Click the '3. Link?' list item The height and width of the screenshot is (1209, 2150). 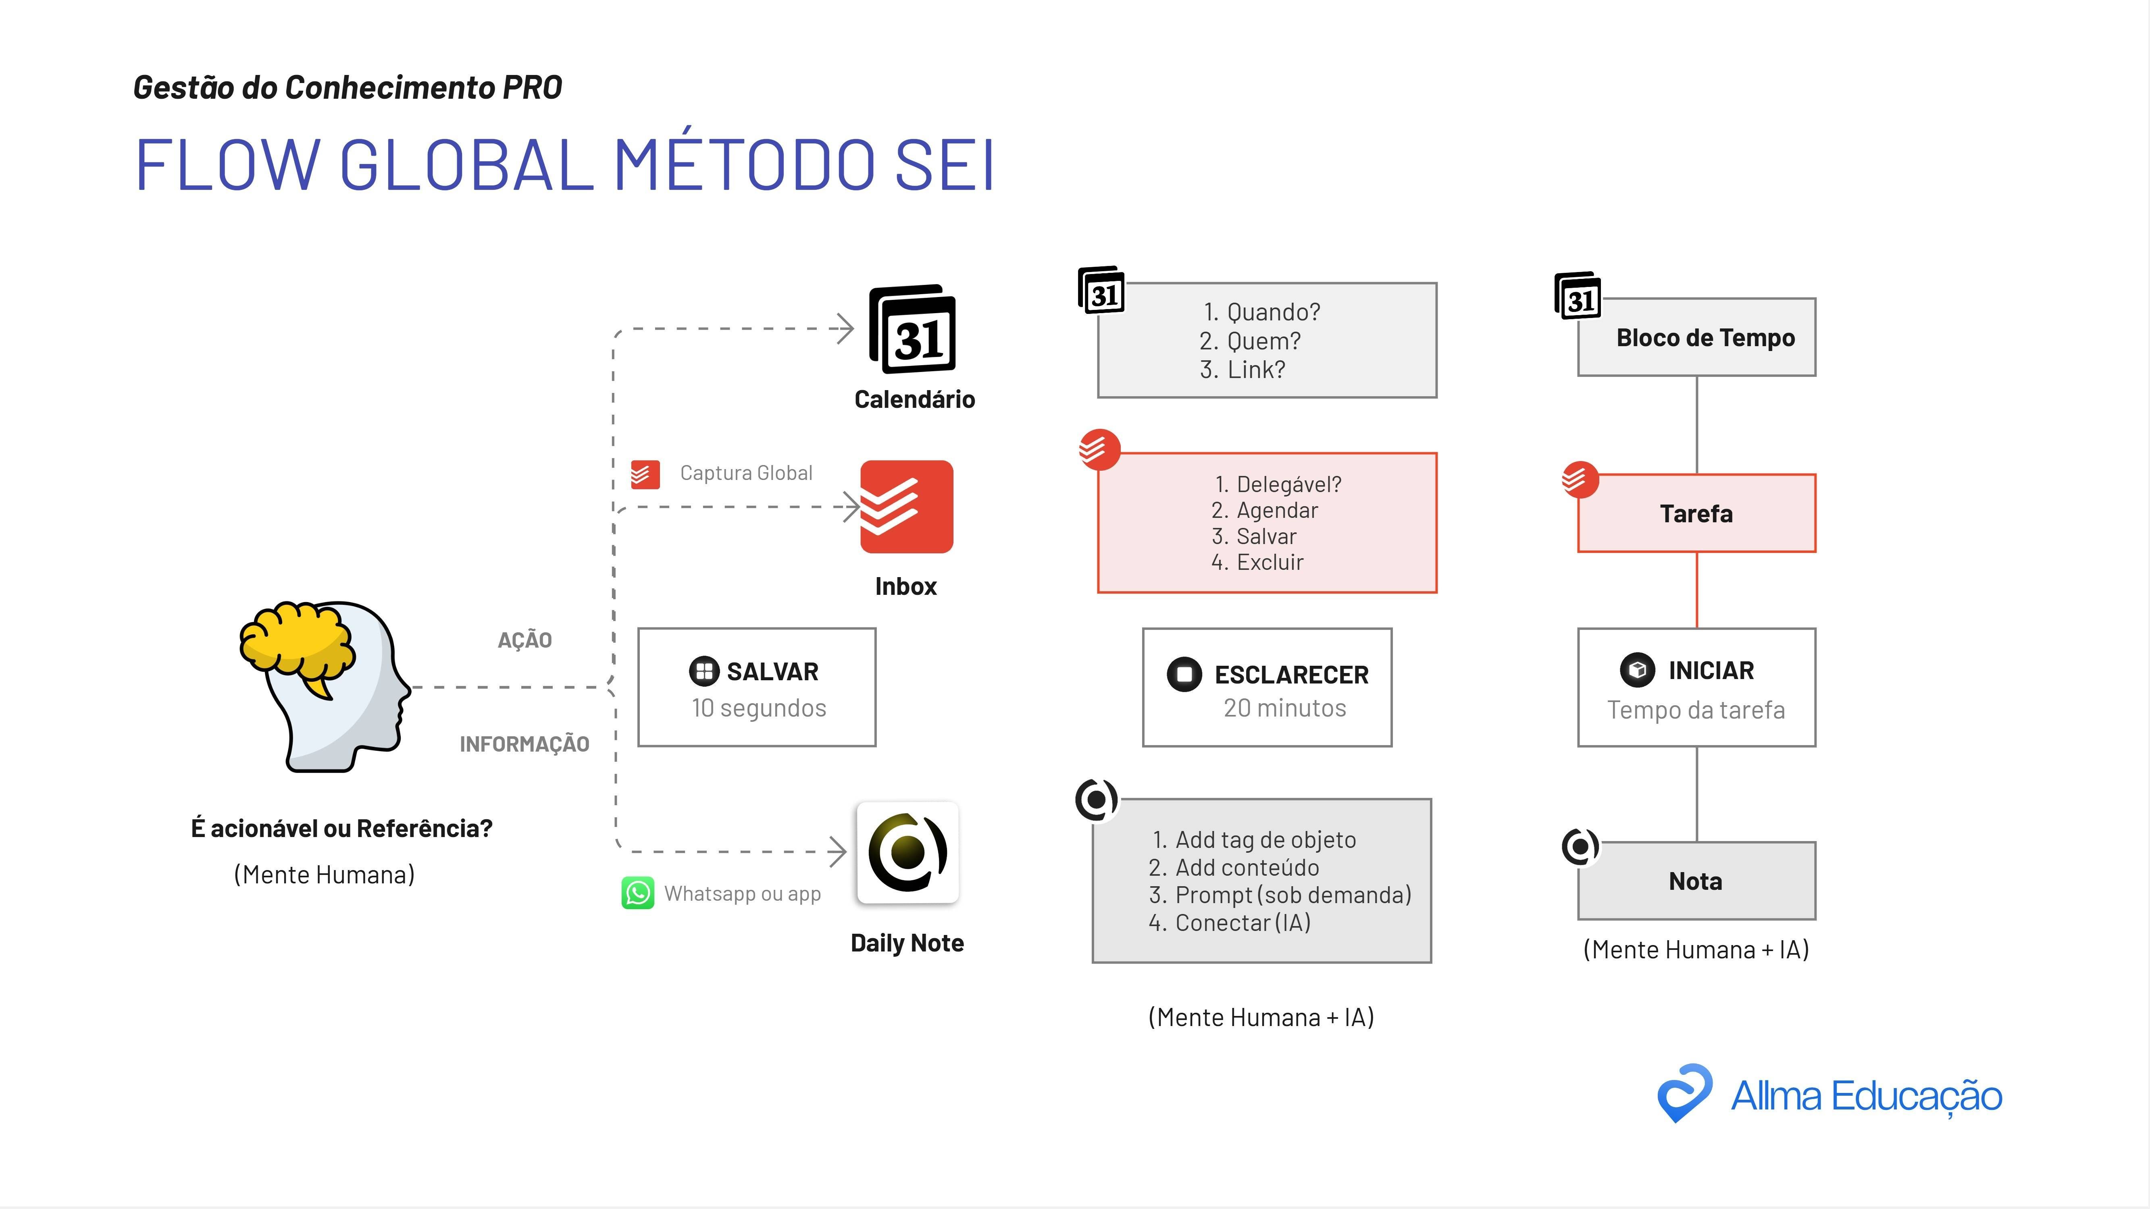click(x=1242, y=370)
